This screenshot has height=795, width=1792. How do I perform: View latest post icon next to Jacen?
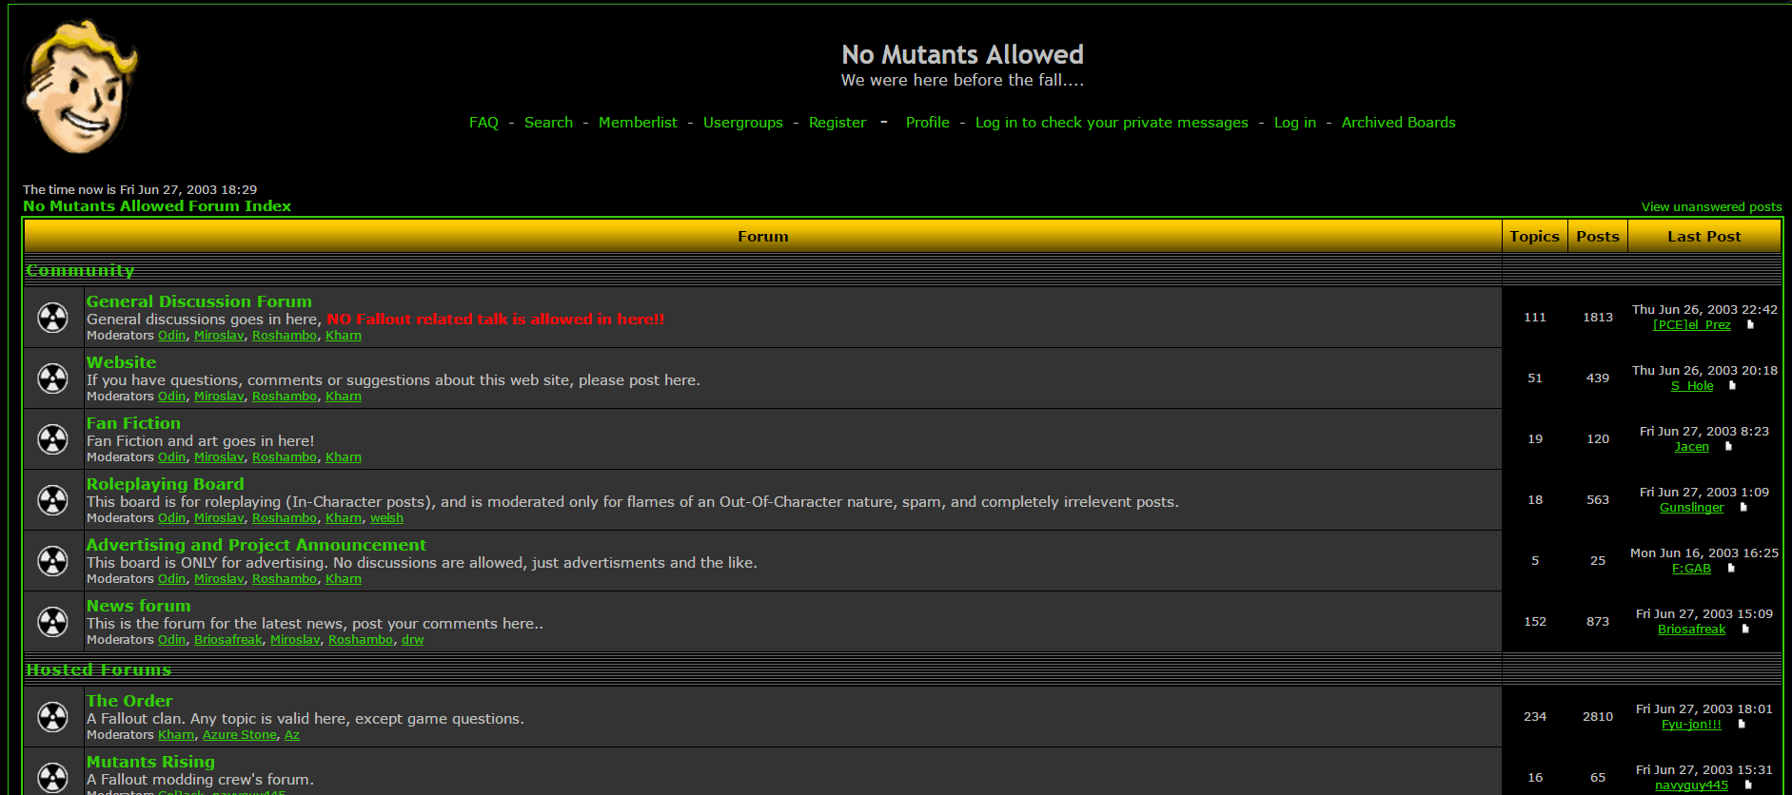[x=1728, y=447]
